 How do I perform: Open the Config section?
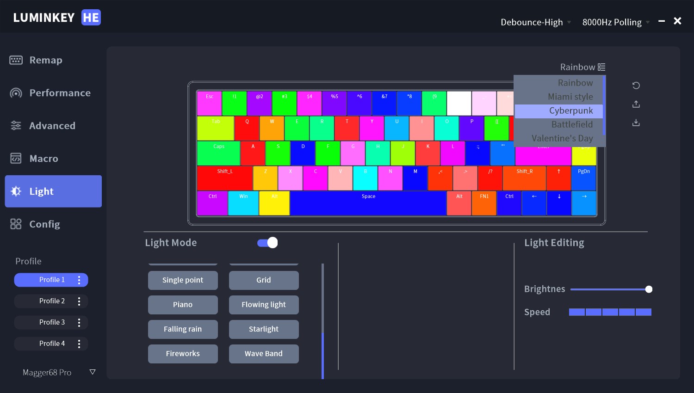pos(53,224)
